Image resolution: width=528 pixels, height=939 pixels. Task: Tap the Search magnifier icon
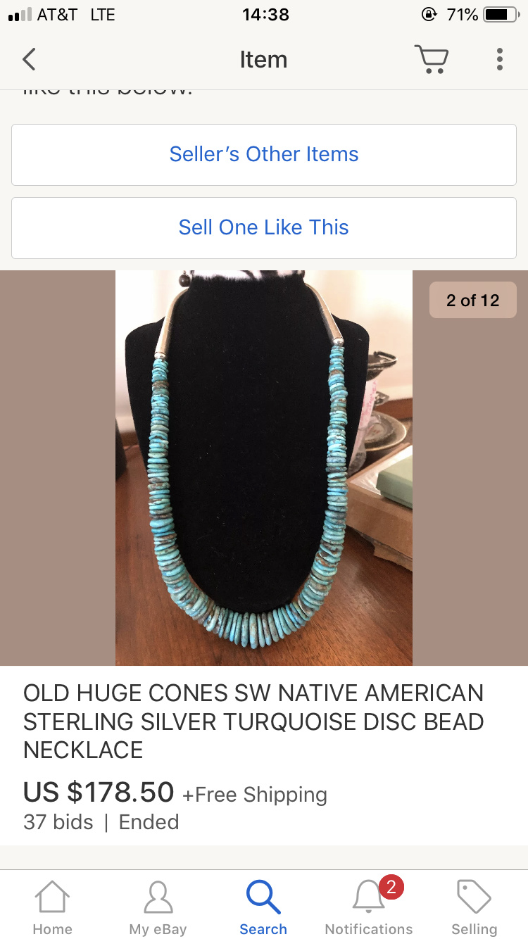263,897
